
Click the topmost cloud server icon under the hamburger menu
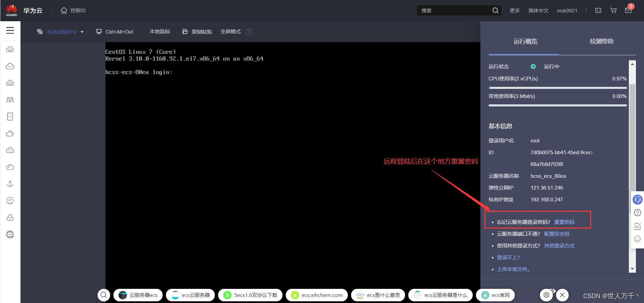click(10, 49)
